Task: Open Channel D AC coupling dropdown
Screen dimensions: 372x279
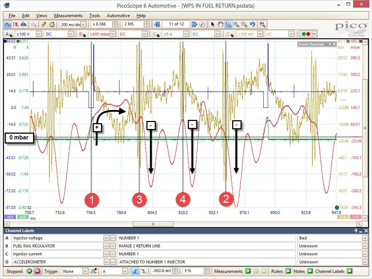Action: coord(291,34)
